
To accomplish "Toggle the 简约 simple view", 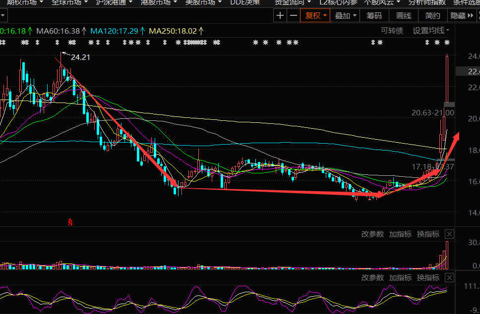I will (x=432, y=16).
